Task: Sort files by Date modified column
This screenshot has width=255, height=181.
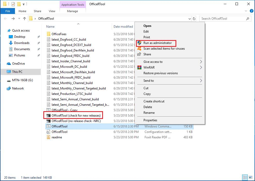Action: coord(123,27)
